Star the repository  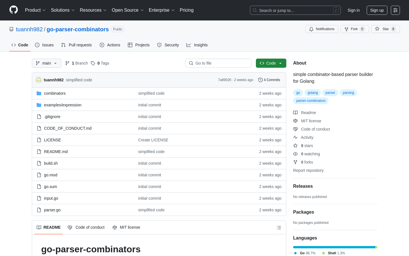coord(385,29)
